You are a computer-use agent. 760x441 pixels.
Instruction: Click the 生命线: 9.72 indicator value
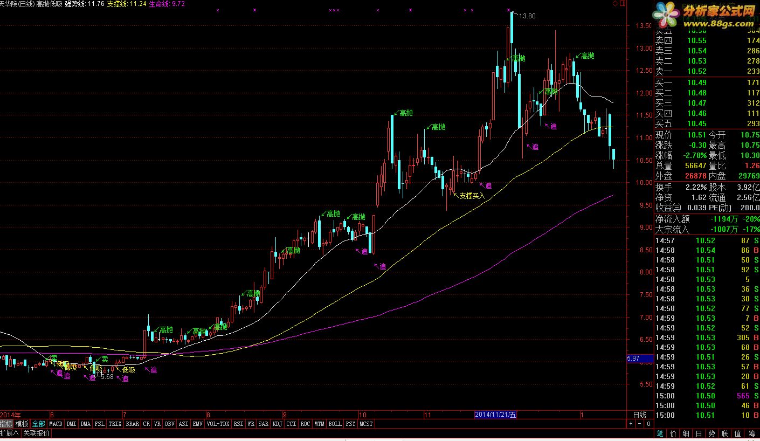click(166, 4)
